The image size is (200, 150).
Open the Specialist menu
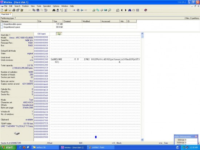[x=47, y=6]
